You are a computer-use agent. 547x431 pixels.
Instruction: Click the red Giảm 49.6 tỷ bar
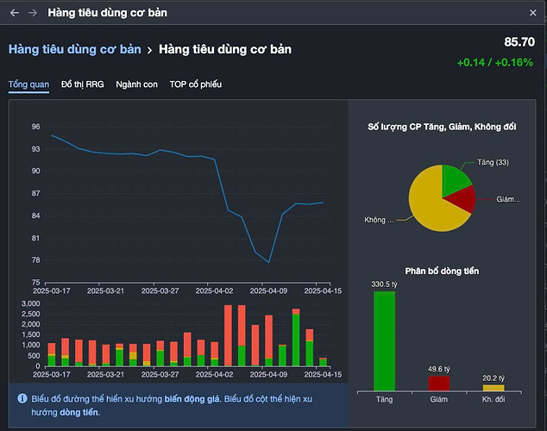point(439,383)
